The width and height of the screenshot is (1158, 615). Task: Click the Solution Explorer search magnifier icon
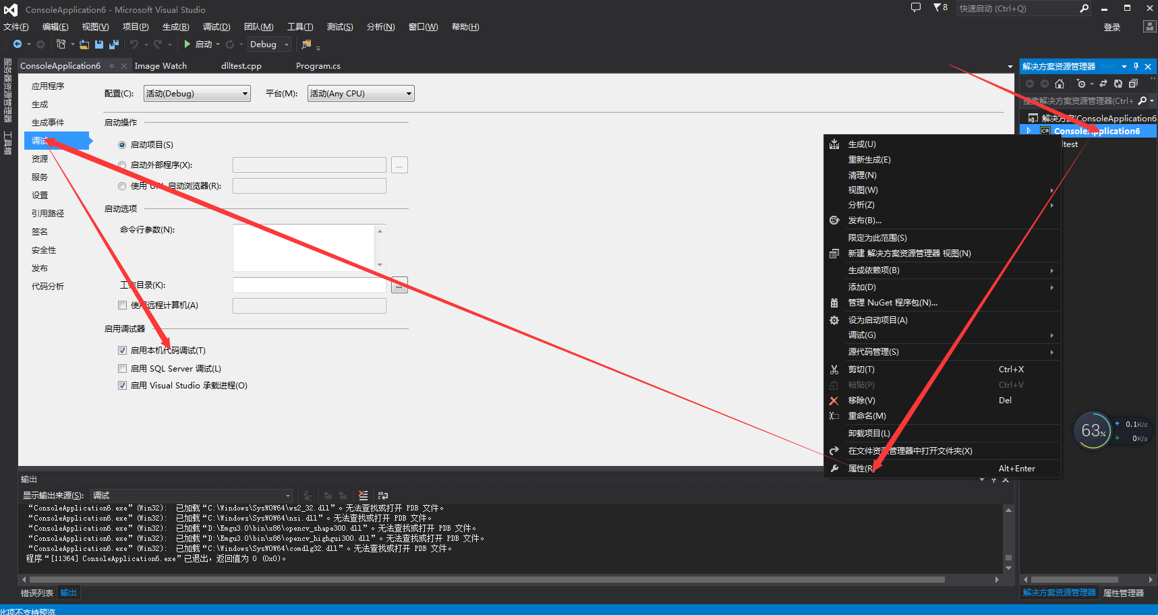click(1142, 100)
